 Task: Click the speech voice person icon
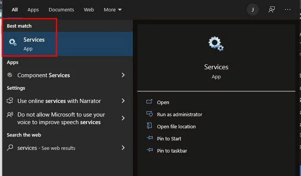(10, 115)
